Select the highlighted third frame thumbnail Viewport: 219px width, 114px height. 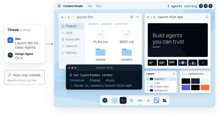point(173,63)
